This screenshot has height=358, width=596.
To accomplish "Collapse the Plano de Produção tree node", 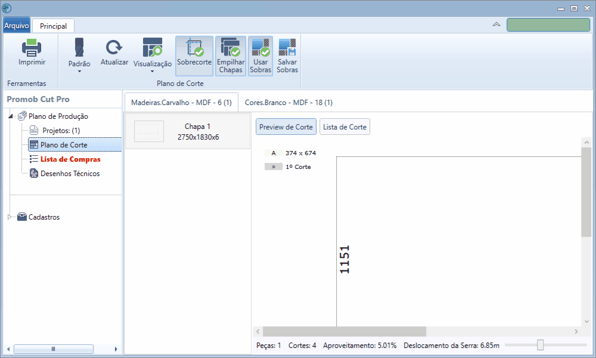I will point(11,116).
